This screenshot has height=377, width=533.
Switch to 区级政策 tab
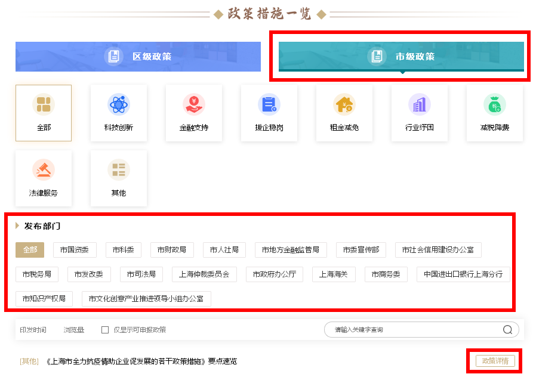coord(138,57)
